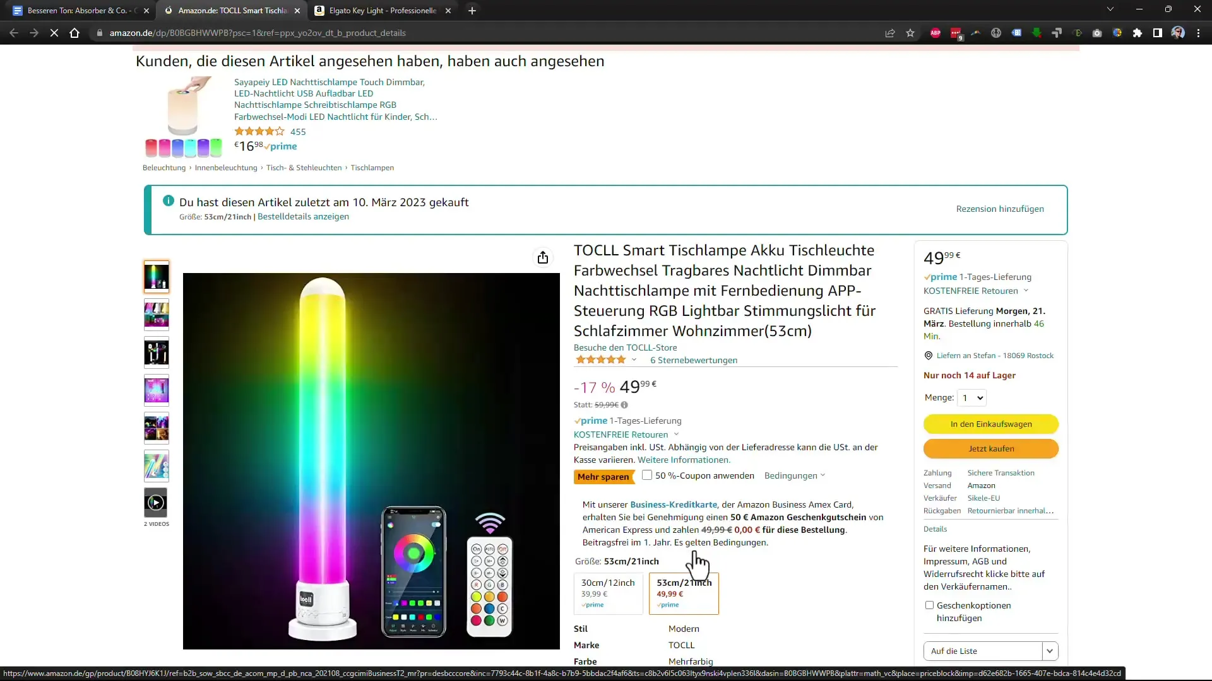This screenshot has width=1212, height=681.
Task: Select the 53cm/21inch size option
Action: coord(684,593)
